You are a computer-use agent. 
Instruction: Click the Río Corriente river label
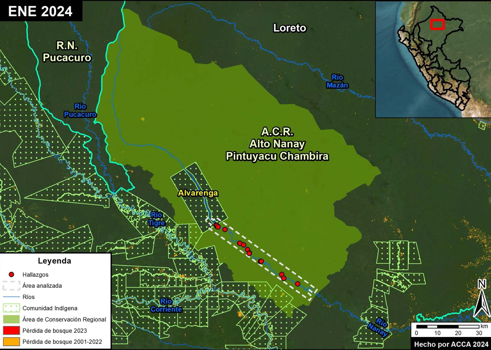(166, 305)
